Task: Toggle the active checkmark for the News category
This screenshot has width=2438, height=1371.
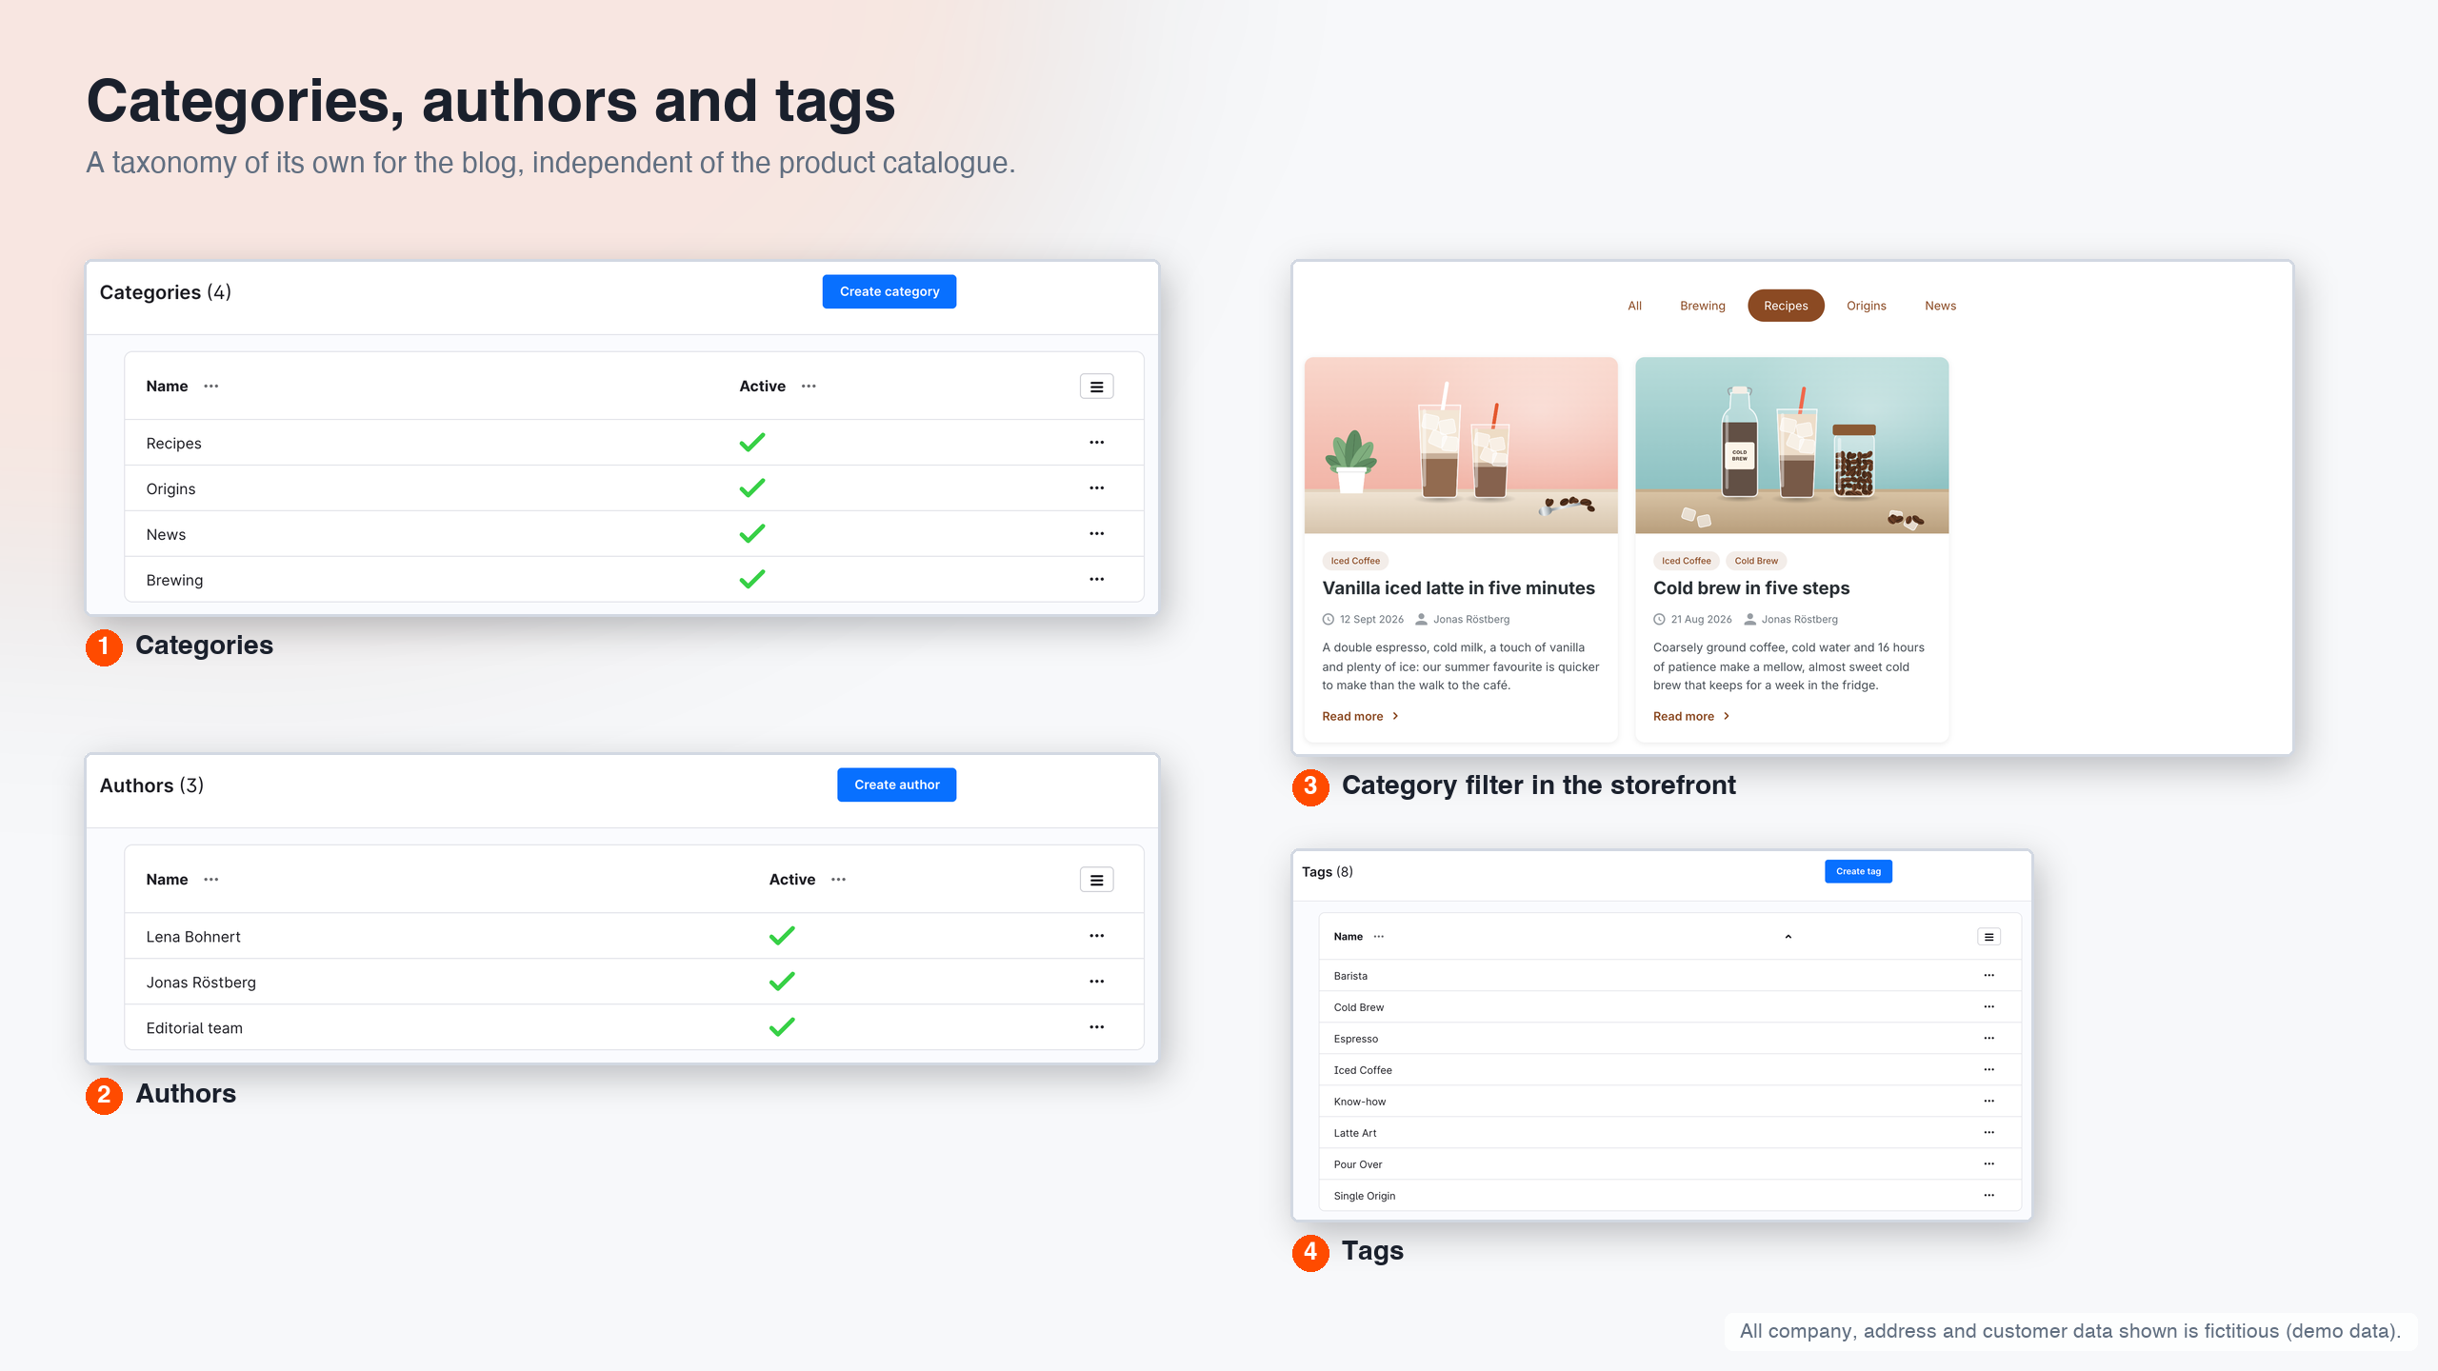Action: click(752, 534)
